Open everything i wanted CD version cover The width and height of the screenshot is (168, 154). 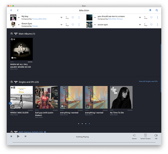point(96,97)
